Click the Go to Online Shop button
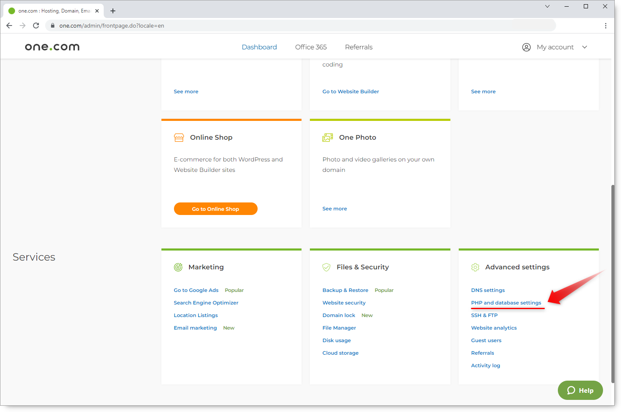This screenshot has height=412, width=621. point(215,208)
